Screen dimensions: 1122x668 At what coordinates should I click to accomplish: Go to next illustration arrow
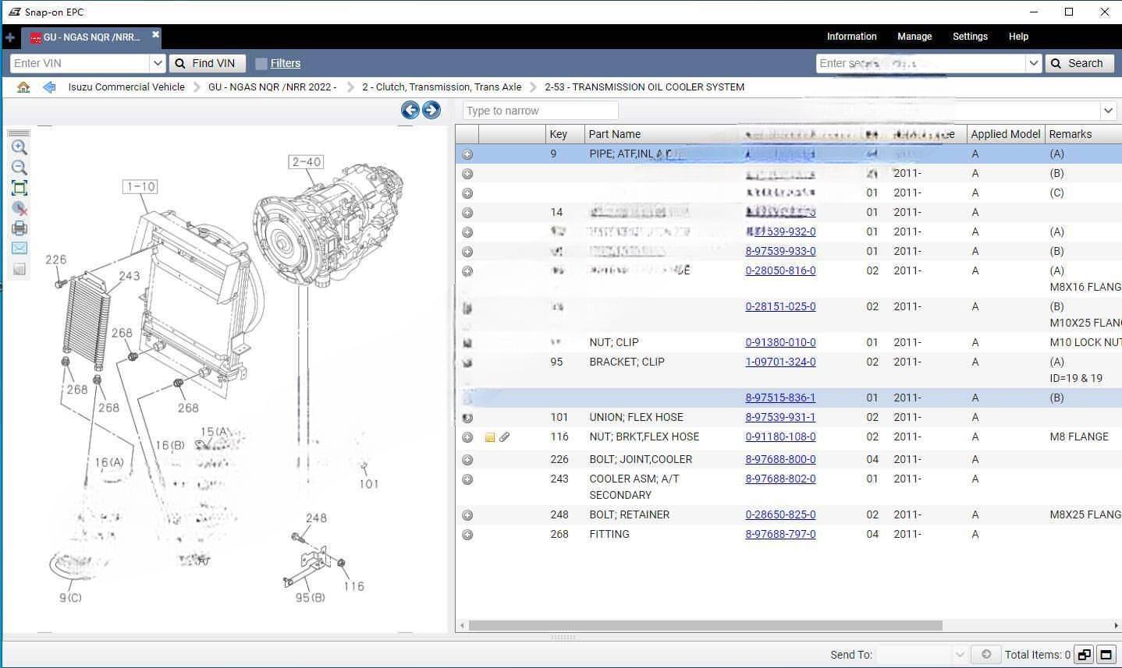coord(431,110)
